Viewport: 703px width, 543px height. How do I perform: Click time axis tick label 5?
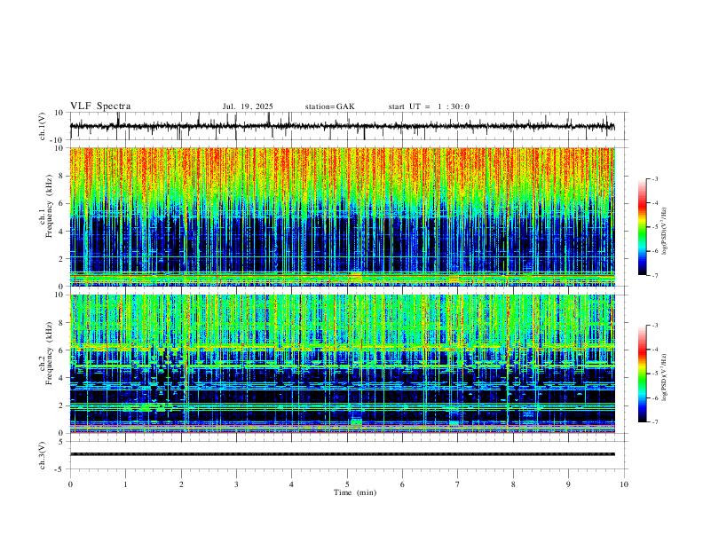(x=347, y=484)
